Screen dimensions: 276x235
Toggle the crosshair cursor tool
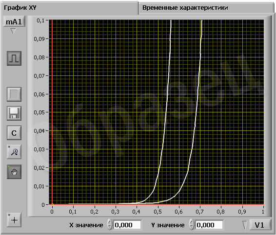click(x=14, y=220)
